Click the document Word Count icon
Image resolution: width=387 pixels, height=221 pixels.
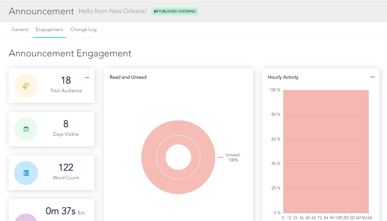click(x=26, y=173)
